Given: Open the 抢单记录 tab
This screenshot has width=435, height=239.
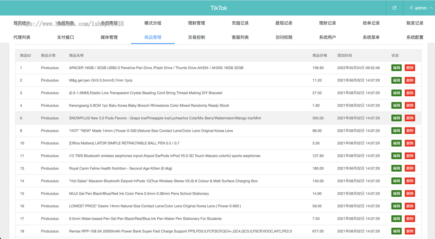Looking at the screenshot, I should point(371,23).
